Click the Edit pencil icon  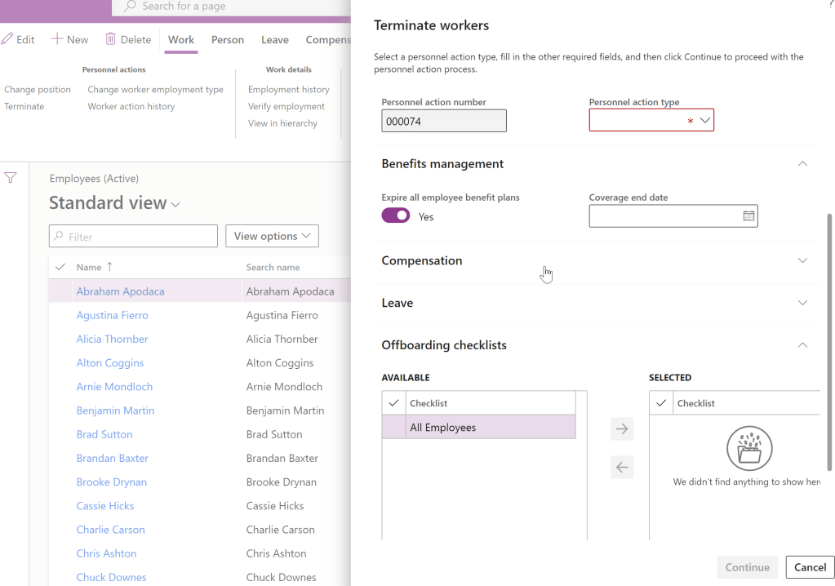point(7,39)
